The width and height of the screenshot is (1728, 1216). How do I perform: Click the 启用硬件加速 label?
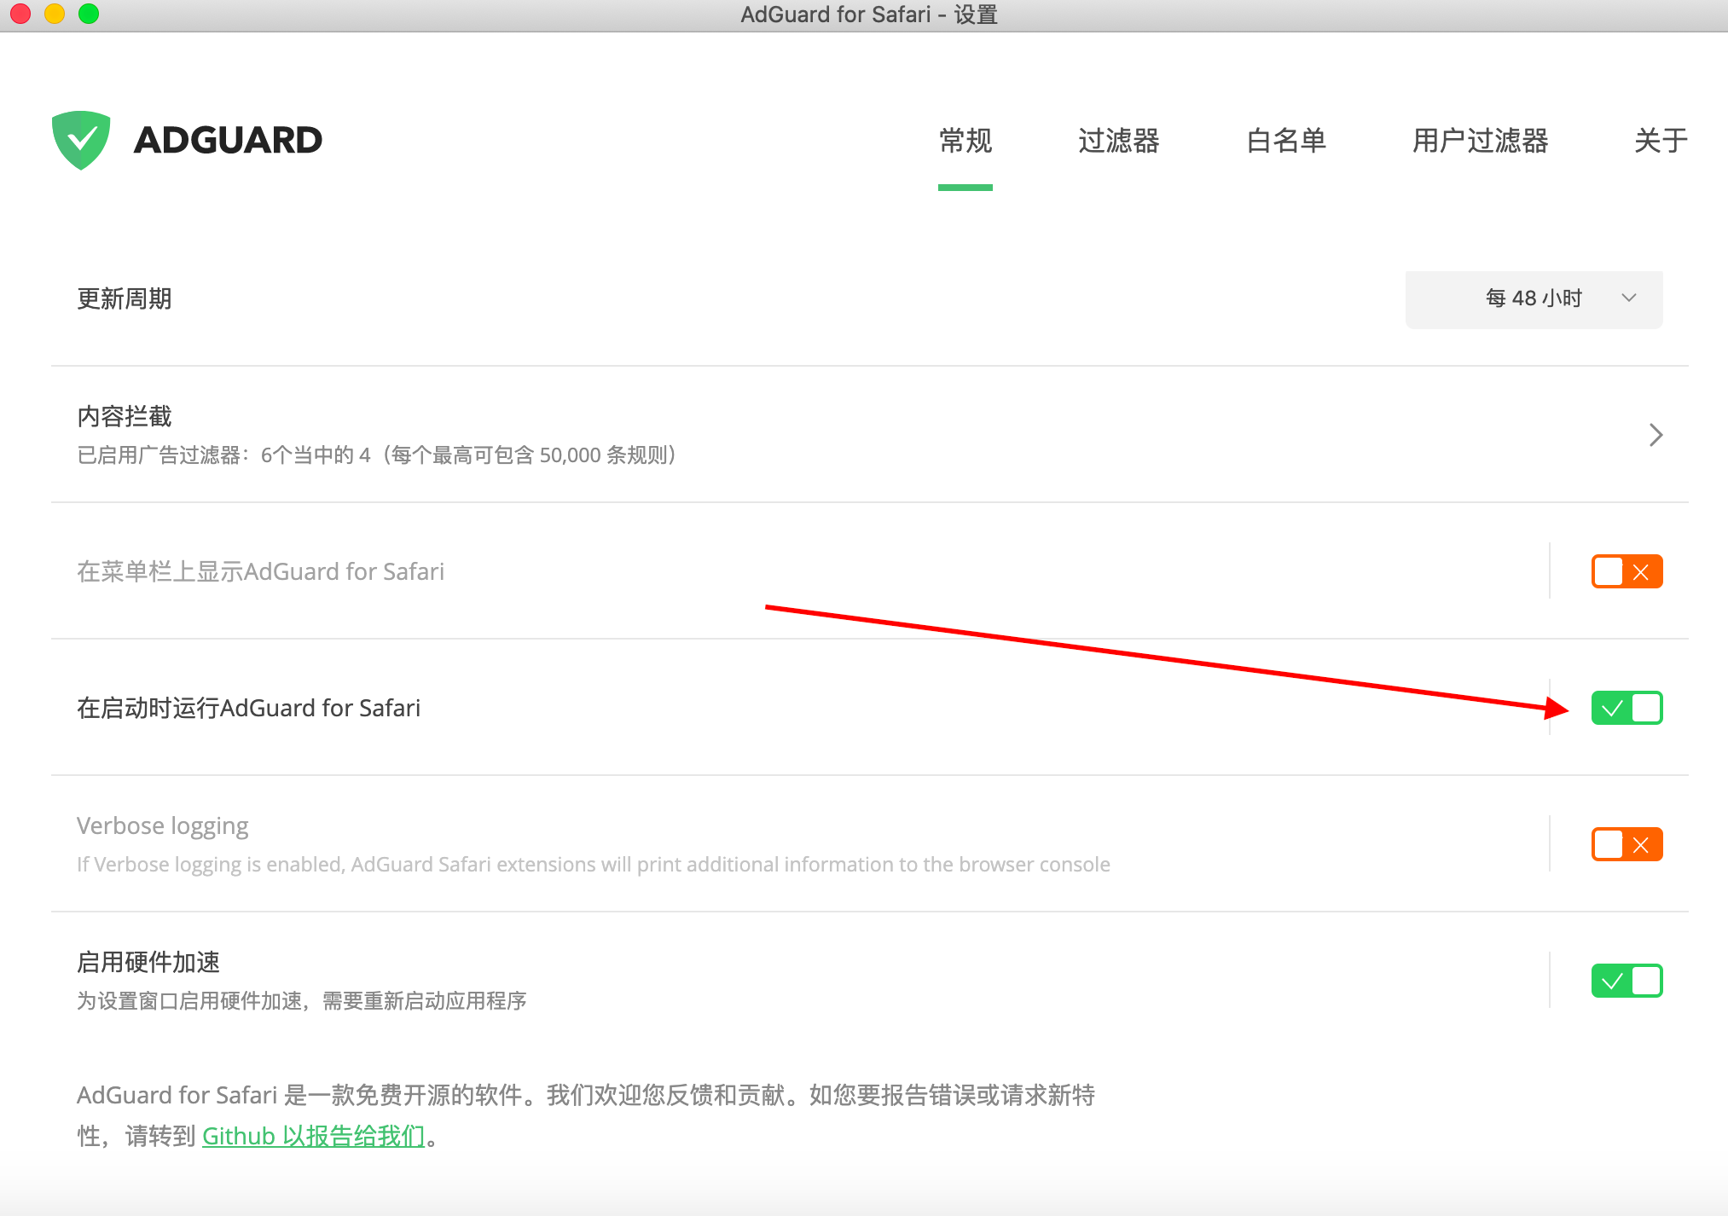point(148,962)
